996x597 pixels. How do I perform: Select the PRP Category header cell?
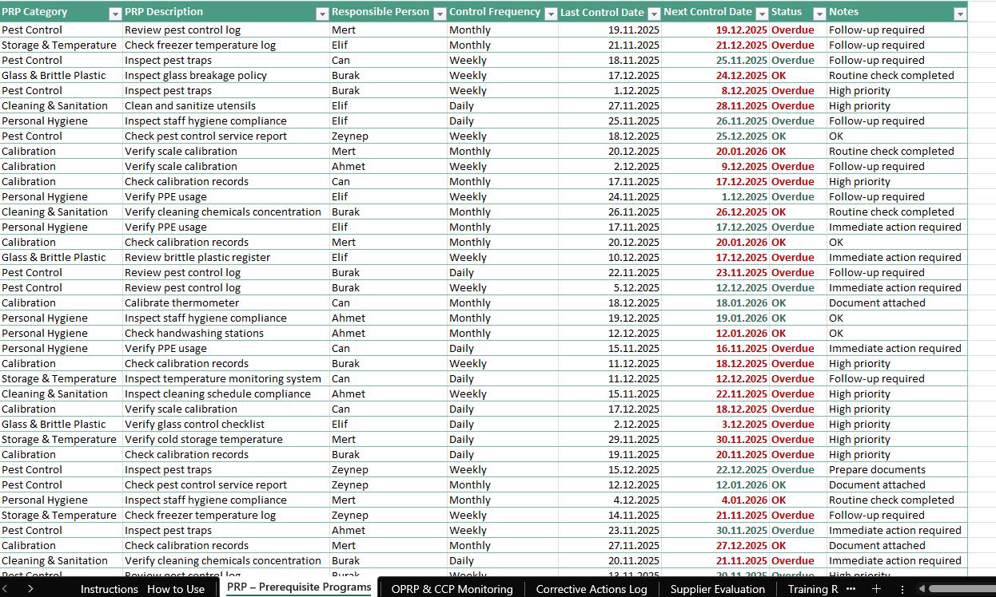coord(61,12)
